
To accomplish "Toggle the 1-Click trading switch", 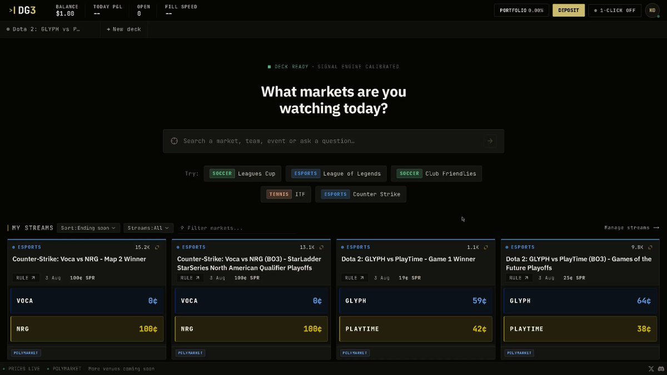I will click(614, 10).
